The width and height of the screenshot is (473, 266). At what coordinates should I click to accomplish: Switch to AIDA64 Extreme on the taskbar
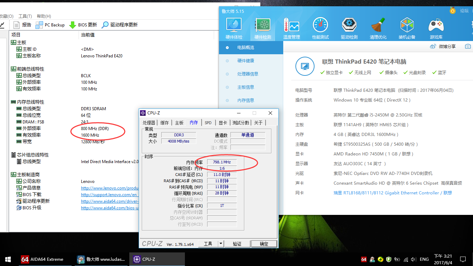44,259
